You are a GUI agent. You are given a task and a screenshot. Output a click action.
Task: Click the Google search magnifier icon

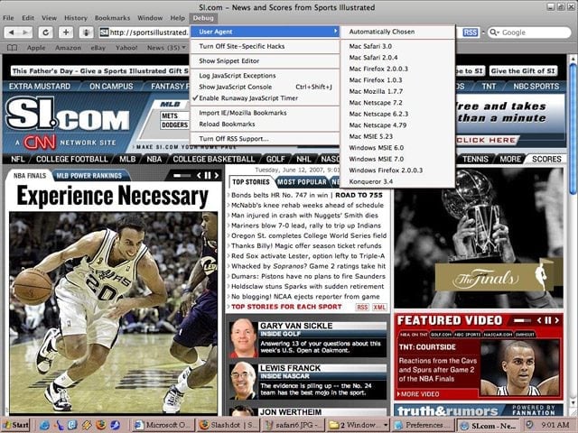[x=494, y=32]
